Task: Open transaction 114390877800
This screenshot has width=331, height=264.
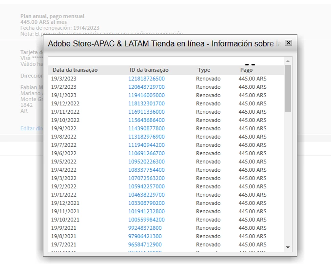Action: 146,128
